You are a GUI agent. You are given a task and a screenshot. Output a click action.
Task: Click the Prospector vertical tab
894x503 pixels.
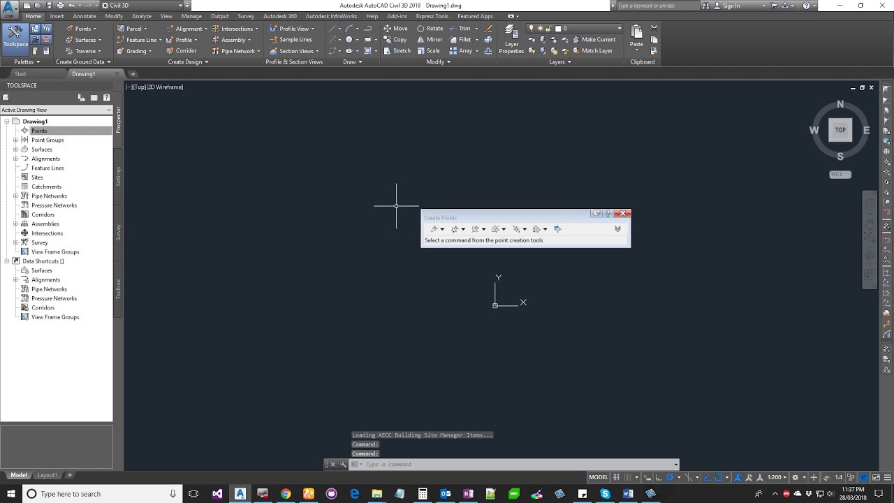pyautogui.click(x=118, y=120)
